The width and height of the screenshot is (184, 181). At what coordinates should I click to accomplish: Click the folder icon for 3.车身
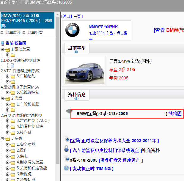(8, 139)
